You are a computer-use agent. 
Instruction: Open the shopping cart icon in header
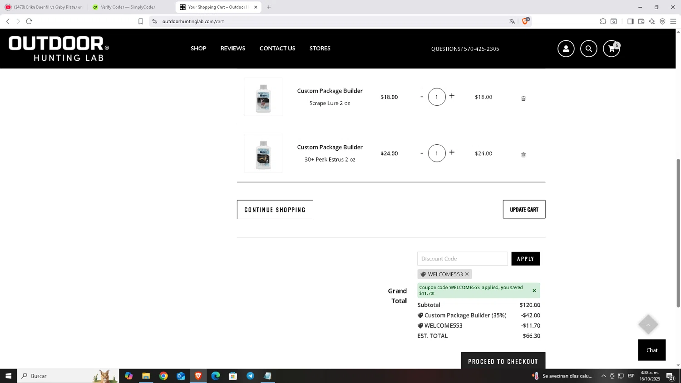[612, 49]
